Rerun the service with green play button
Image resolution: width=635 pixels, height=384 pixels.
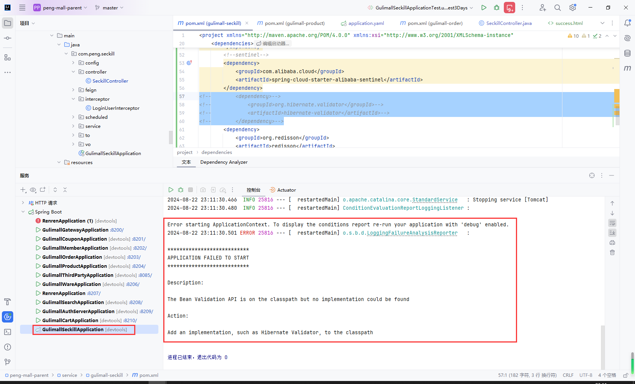coord(171,190)
